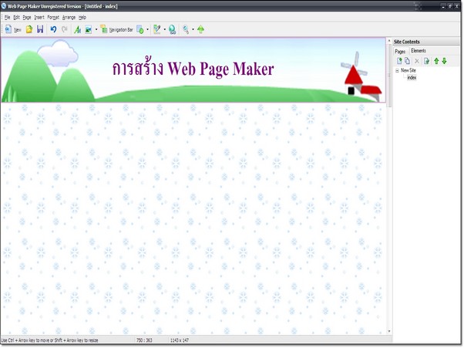Viewport: 464px width, 348px height.
Task: Click the green up arrow in main toolbar
Action: [x=200, y=29]
